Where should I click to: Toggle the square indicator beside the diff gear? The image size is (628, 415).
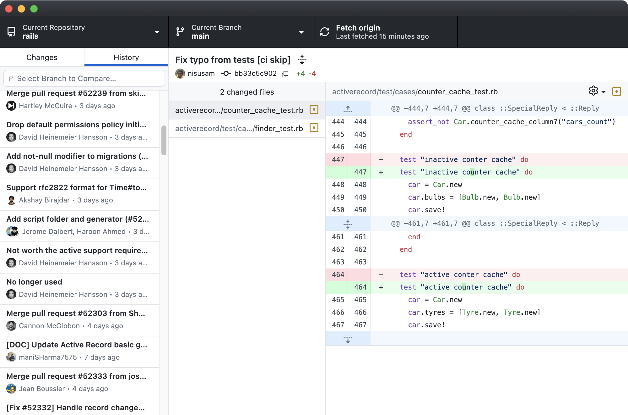click(x=617, y=91)
